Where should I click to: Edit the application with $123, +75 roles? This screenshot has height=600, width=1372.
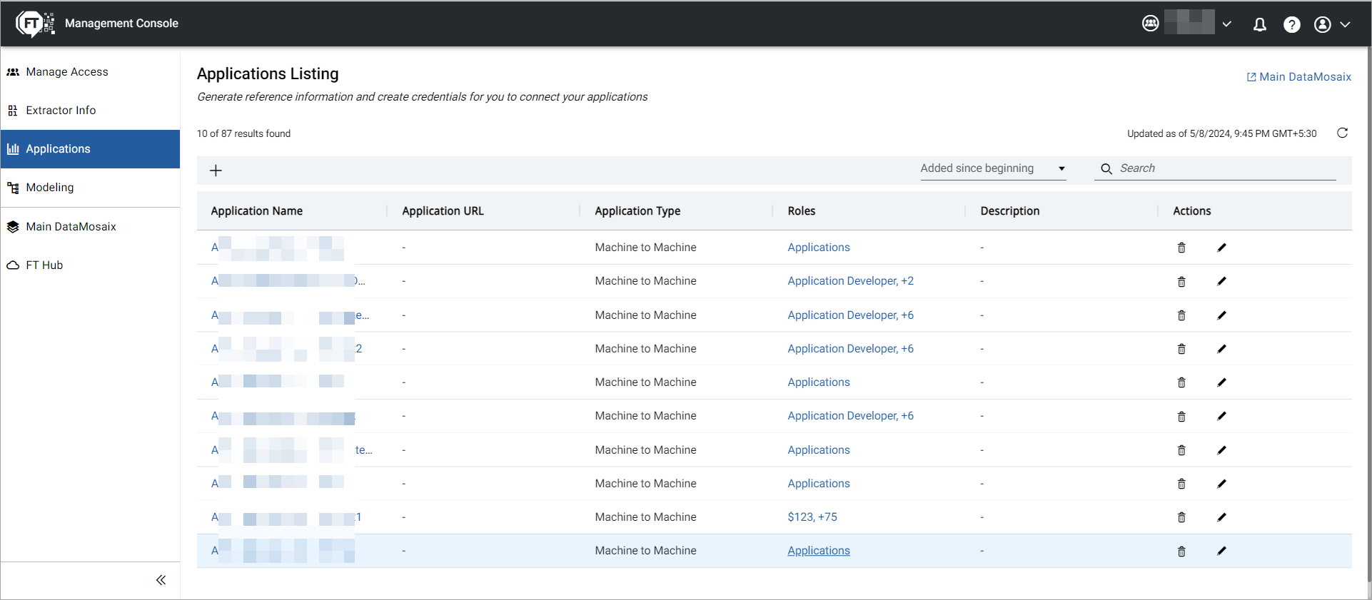(1221, 517)
